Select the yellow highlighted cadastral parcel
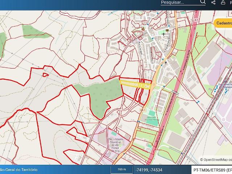 click(134, 84)
